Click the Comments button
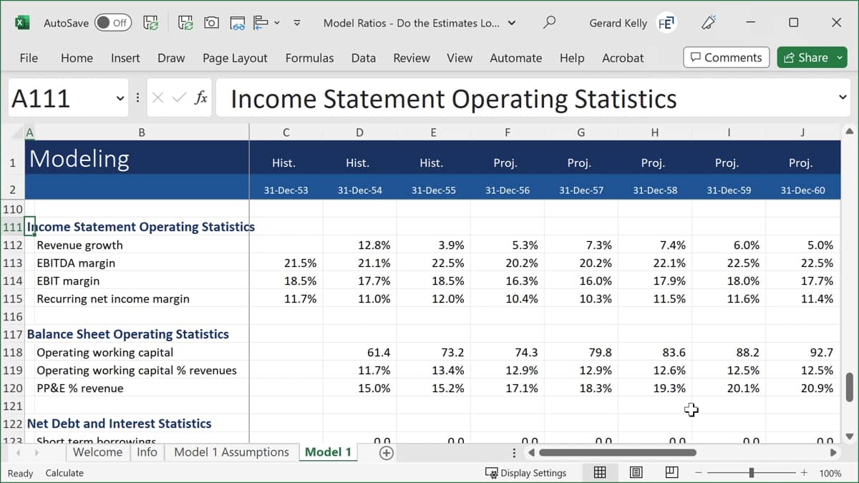Screen dimensions: 859x483 pyautogui.click(x=727, y=57)
